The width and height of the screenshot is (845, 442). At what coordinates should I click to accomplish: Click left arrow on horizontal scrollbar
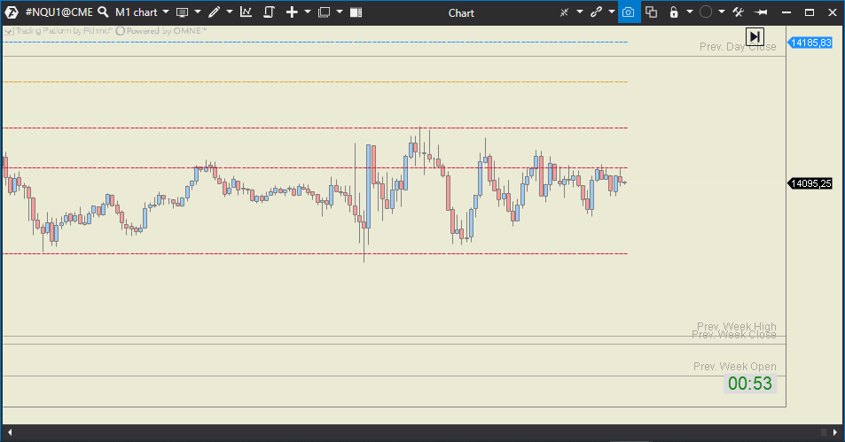pos(9,432)
